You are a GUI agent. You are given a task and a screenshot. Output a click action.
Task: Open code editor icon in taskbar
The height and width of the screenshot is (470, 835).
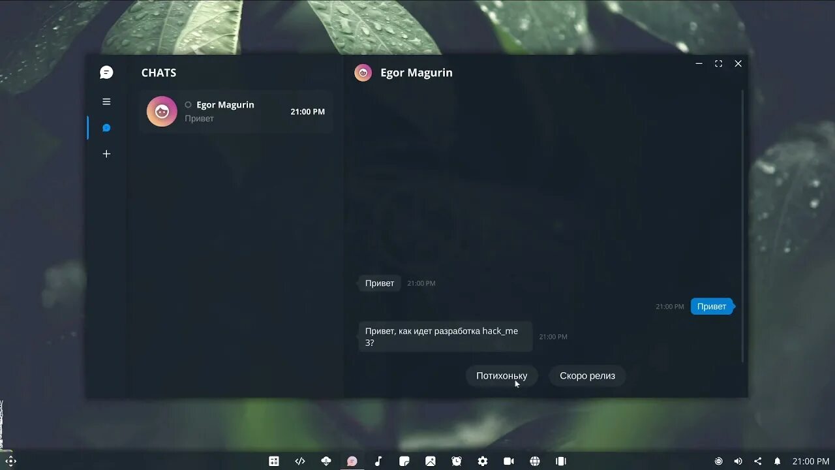pyautogui.click(x=300, y=461)
